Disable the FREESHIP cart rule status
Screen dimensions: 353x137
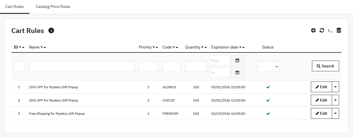coord(268,114)
